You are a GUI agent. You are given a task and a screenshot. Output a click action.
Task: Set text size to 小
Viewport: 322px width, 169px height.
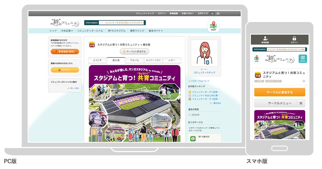(212, 13)
